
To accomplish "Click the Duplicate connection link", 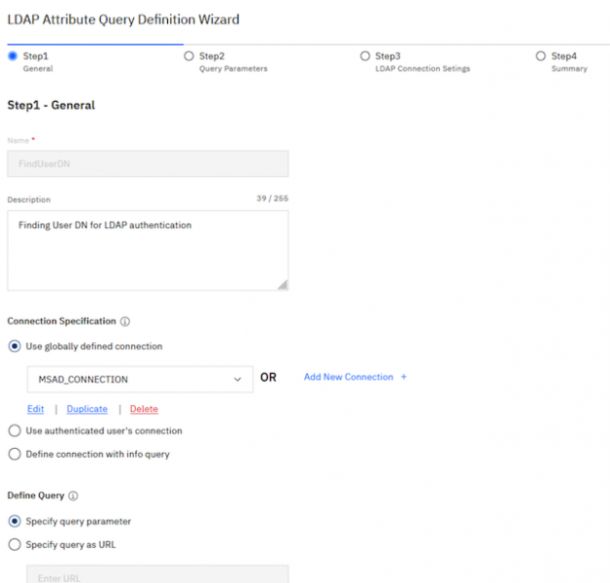I will tap(87, 409).
